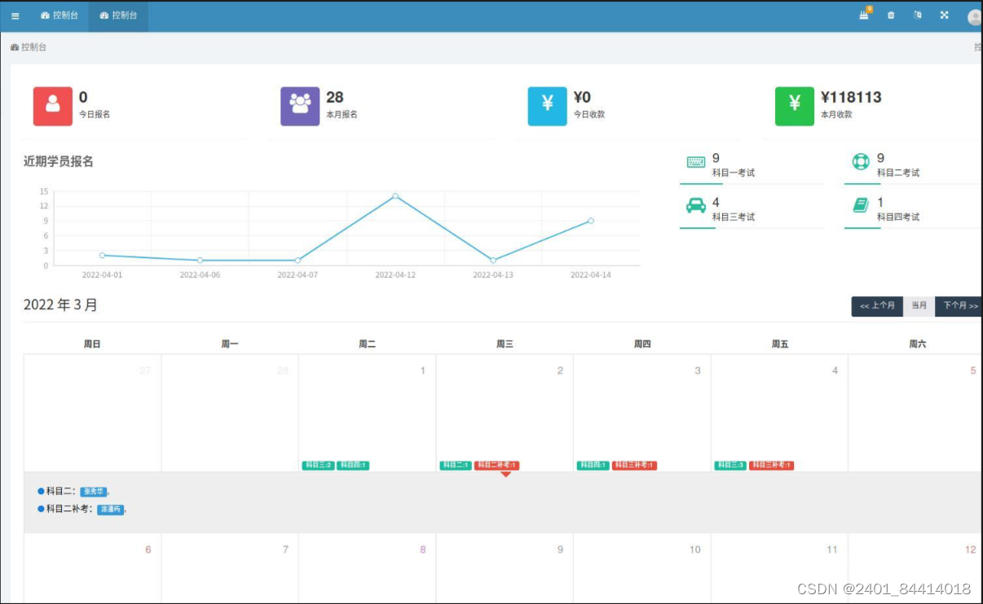
Task: Click the 周日 weekday column header
Action: (92, 344)
